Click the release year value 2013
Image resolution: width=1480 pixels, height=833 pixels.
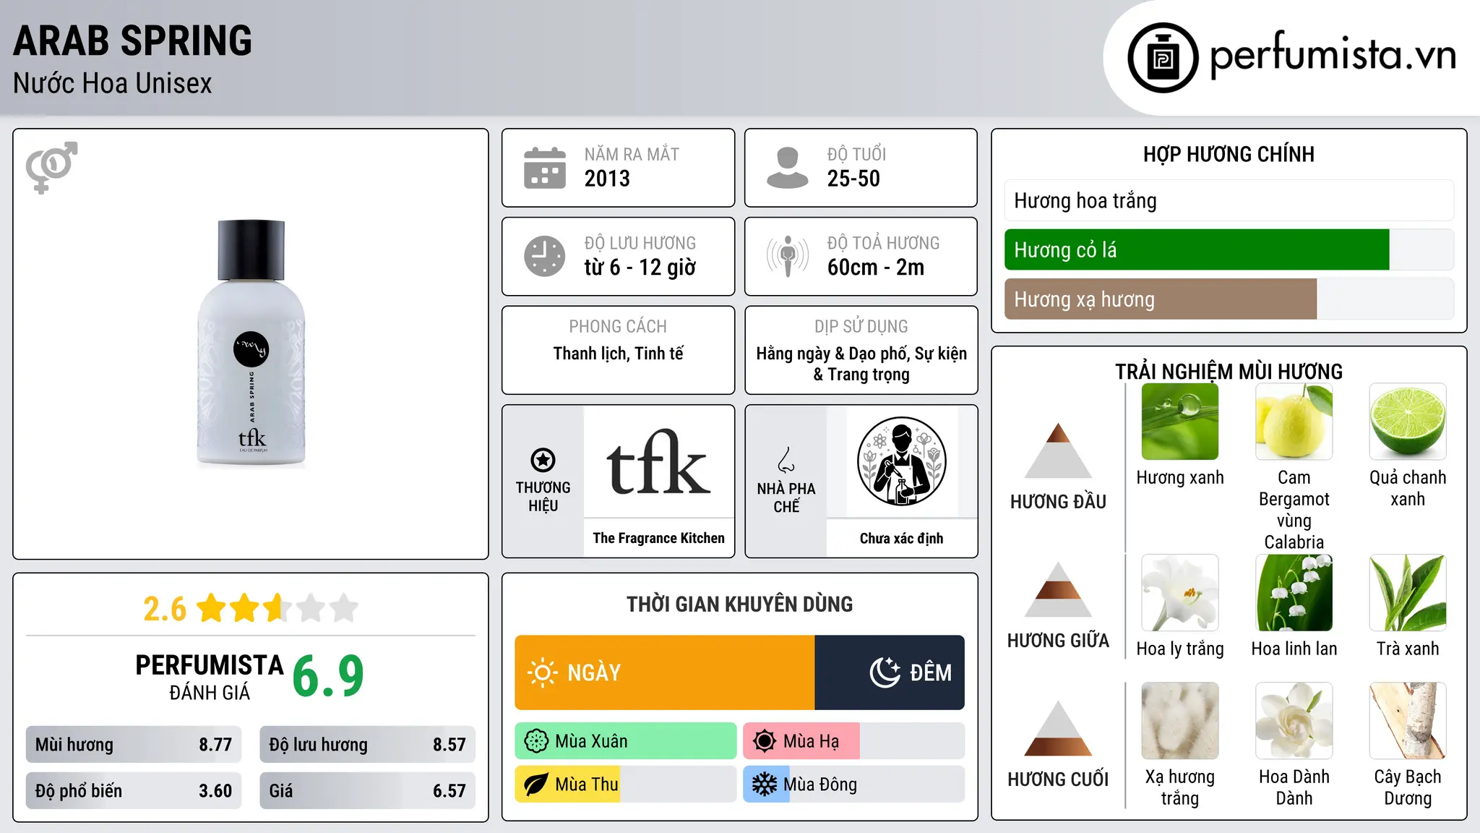point(607,179)
